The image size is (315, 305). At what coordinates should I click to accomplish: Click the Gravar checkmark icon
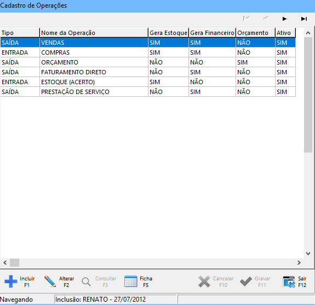(x=246, y=281)
